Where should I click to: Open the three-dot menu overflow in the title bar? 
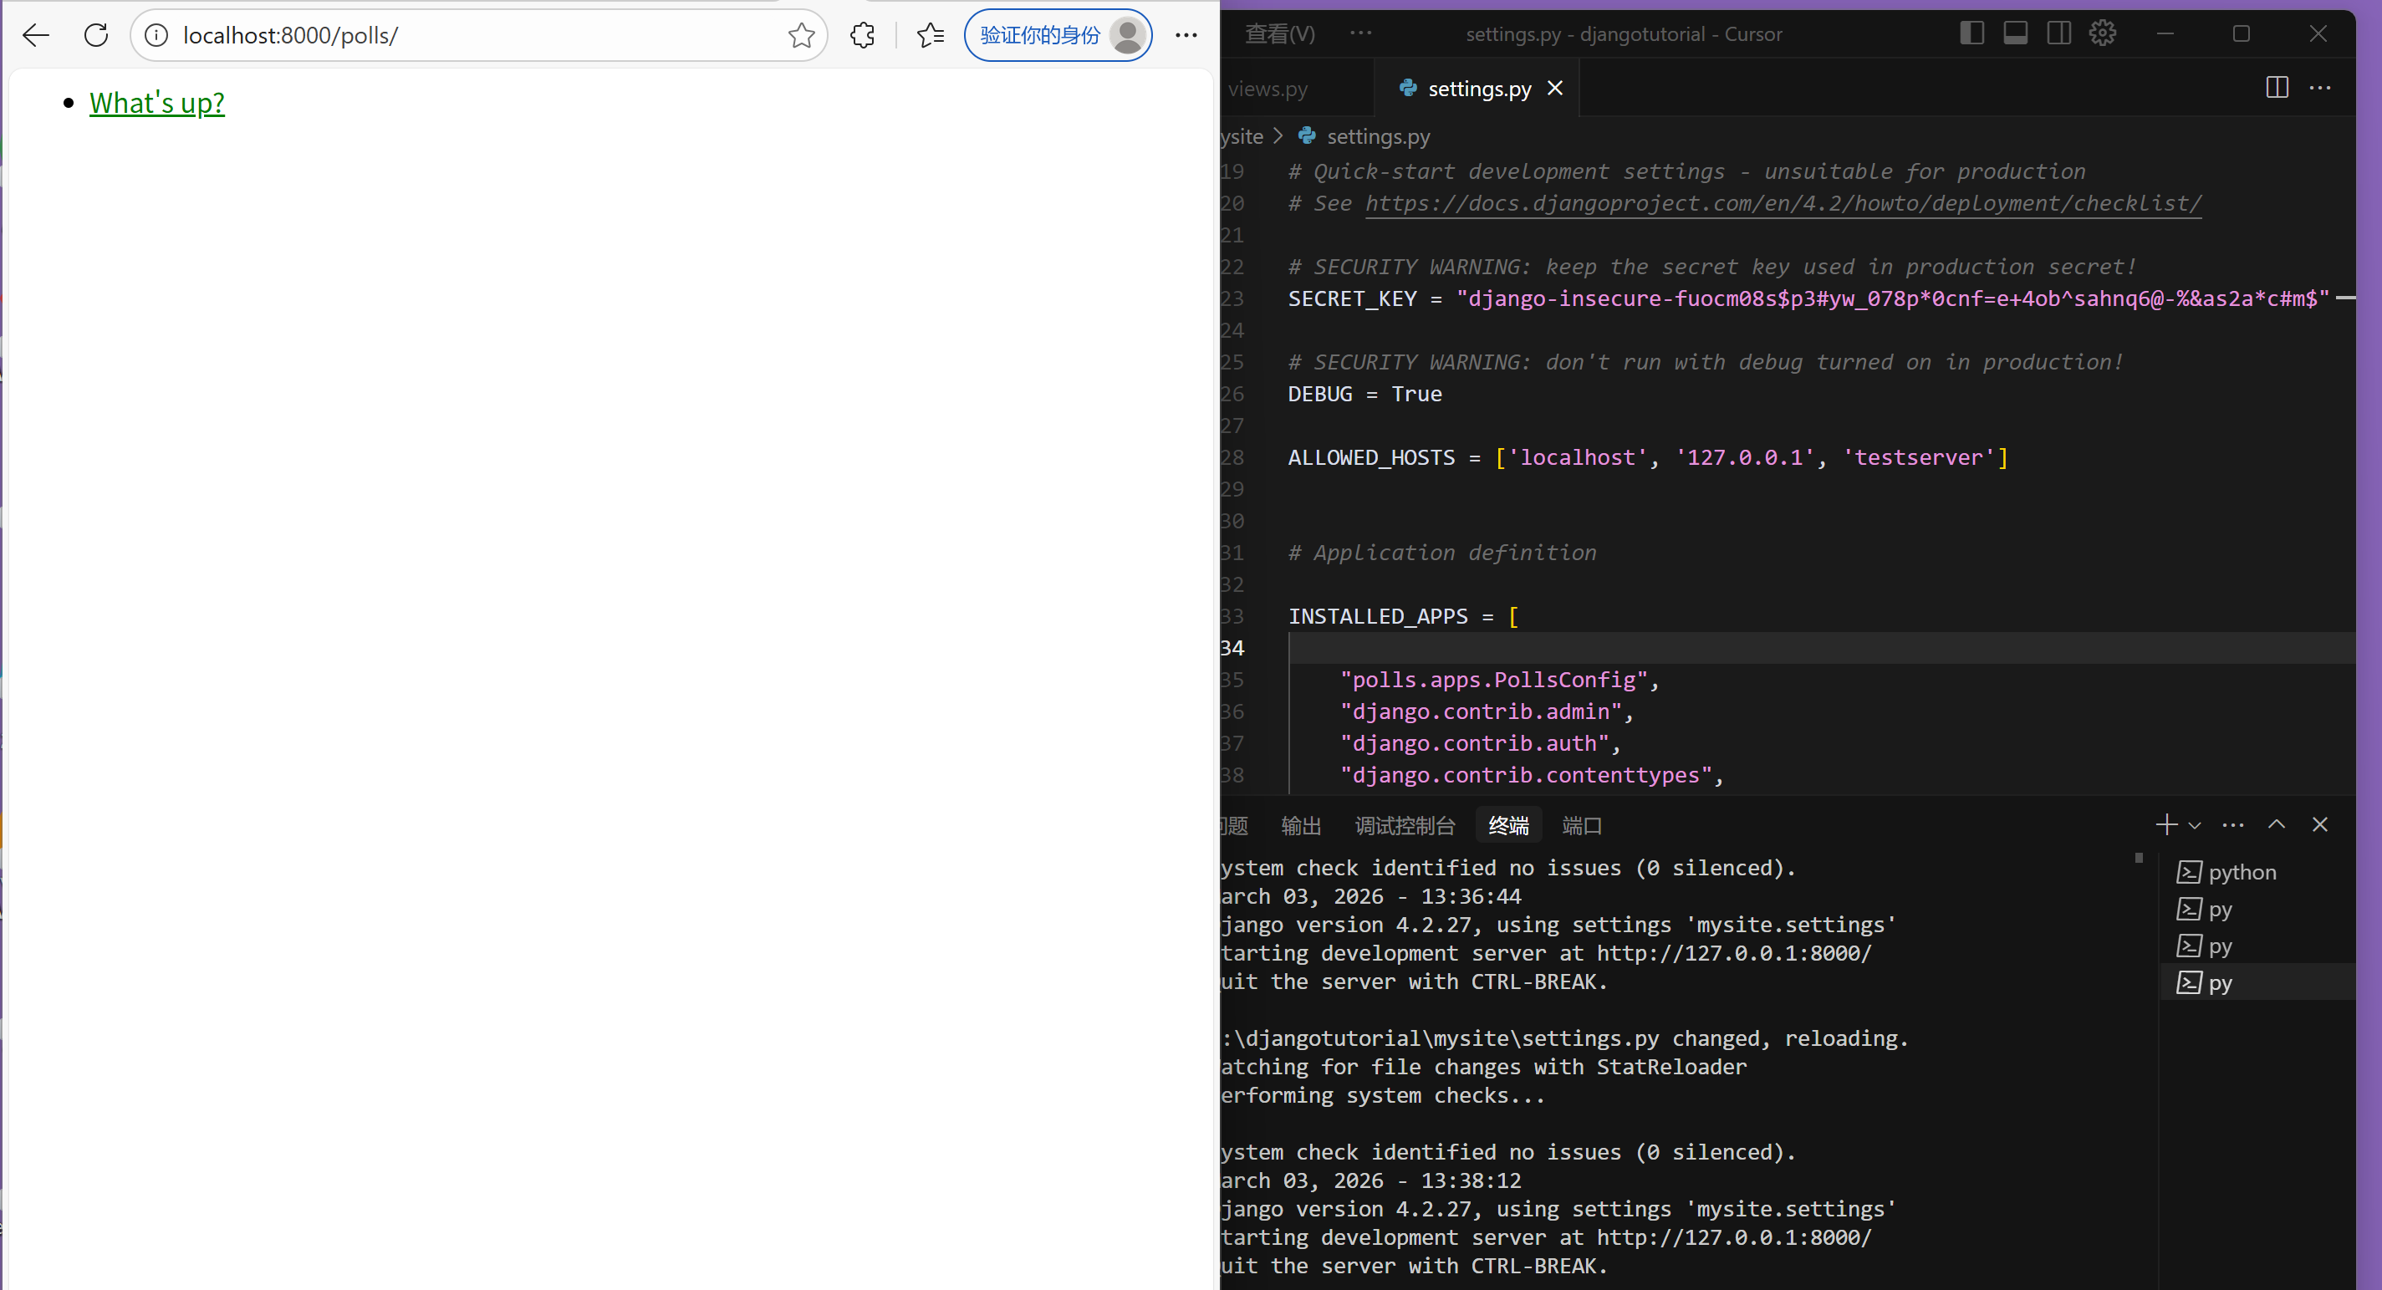pyautogui.click(x=1360, y=33)
